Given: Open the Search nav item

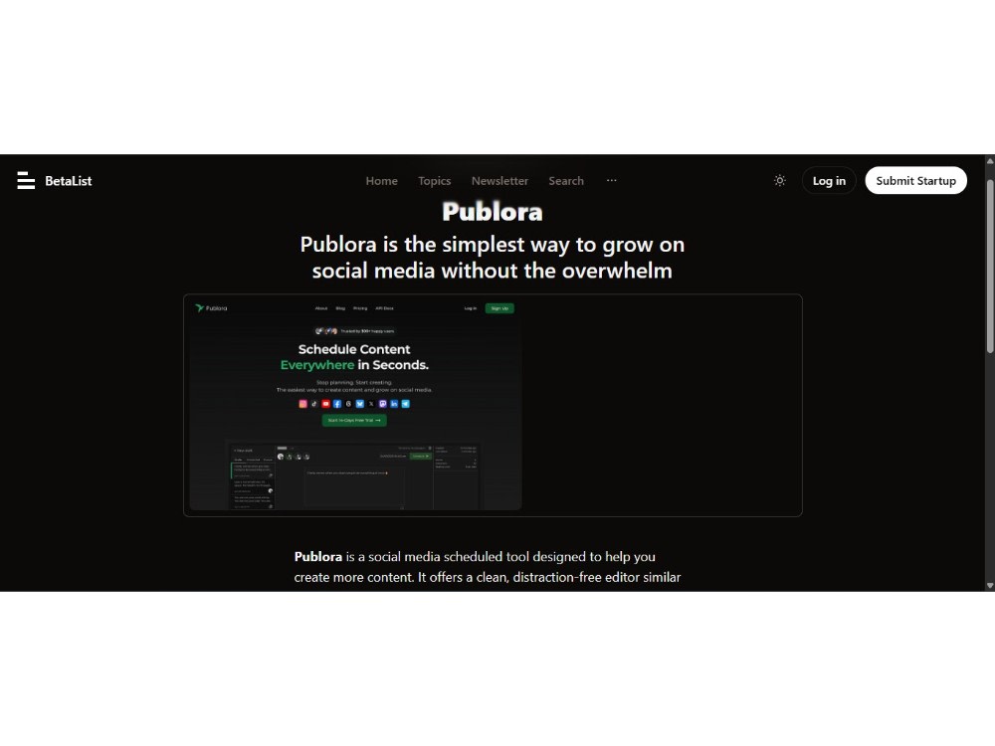Looking at the screenshot, I should (566, 181).
